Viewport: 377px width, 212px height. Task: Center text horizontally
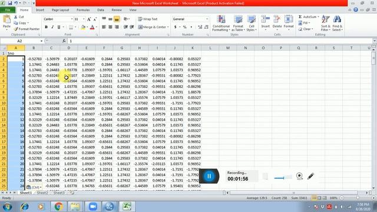110,27
